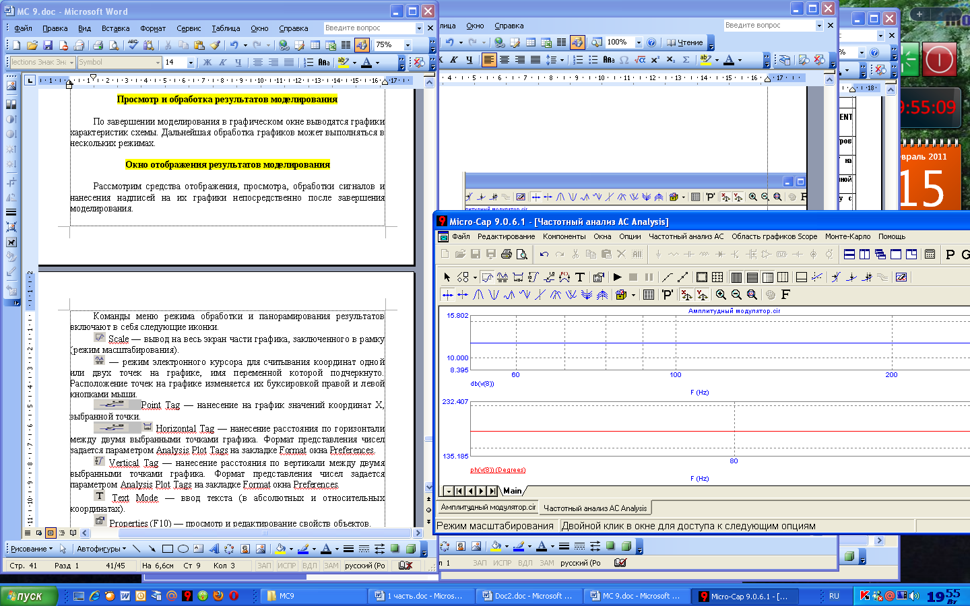
Task: Click Spelling check ABC icon in Word
Action: pos(133,45)
